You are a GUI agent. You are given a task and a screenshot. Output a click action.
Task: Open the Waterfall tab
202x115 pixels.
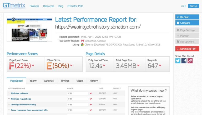pos(49,81)
